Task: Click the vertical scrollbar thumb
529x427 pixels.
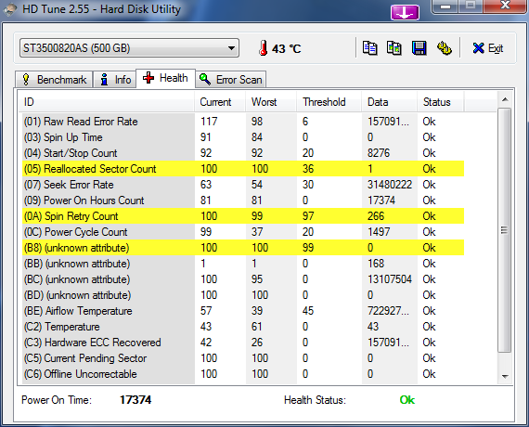Action: (x=505, y=230)
